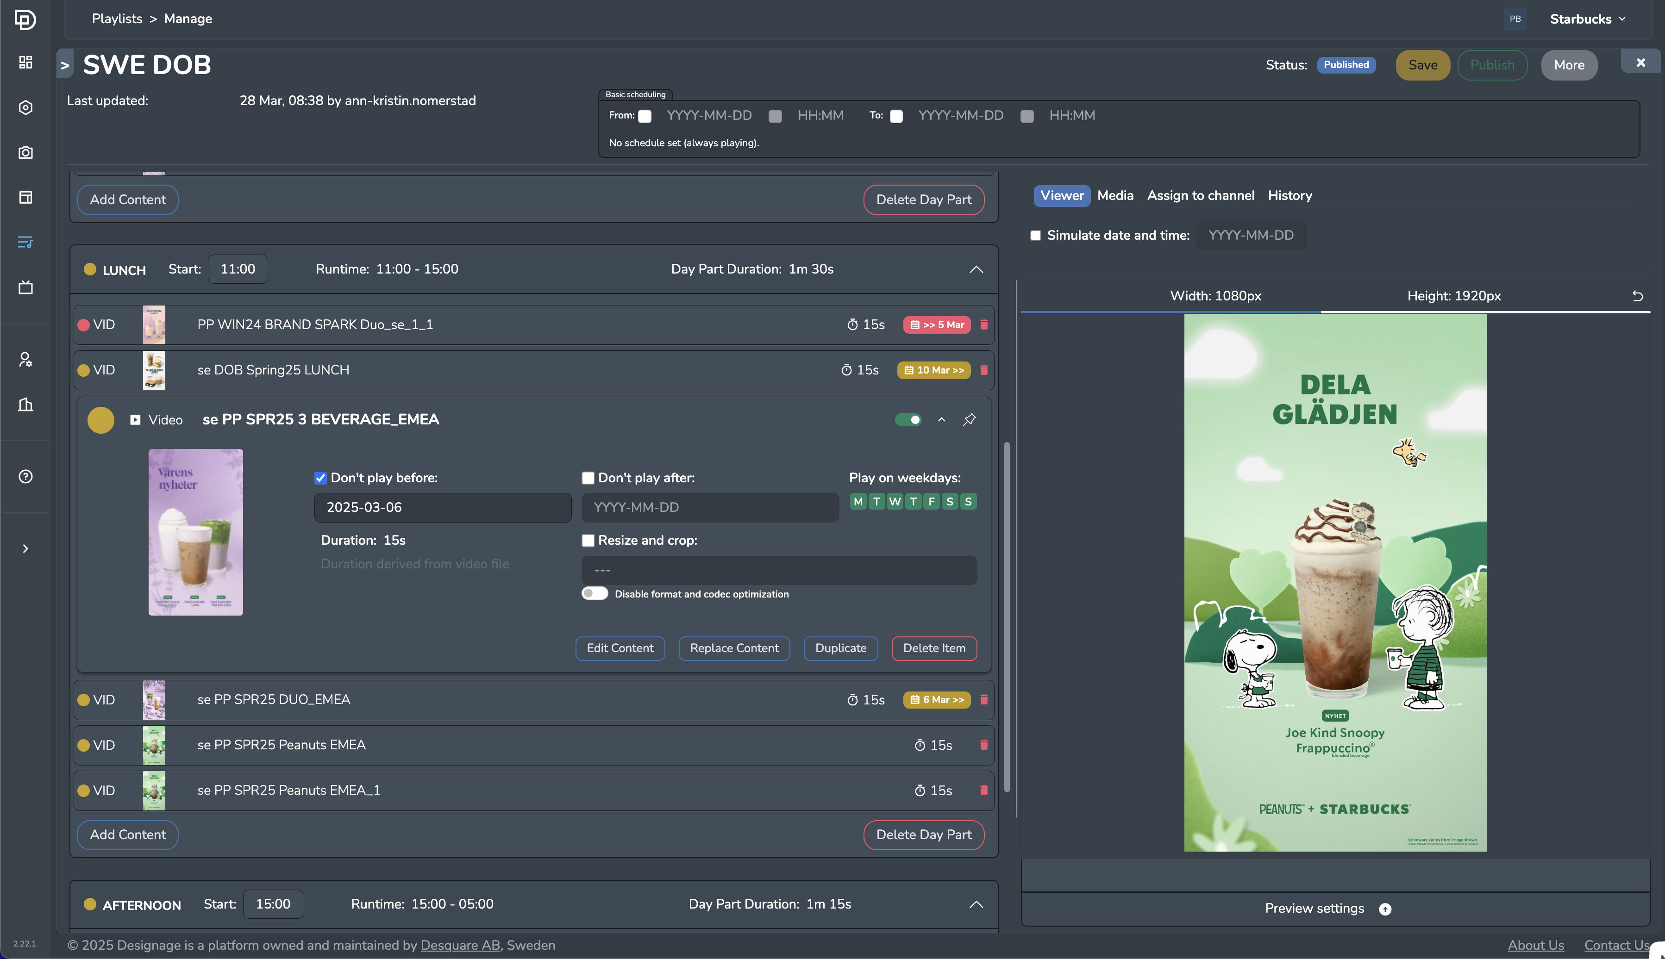Click the PB user avatar
This screenshot has width=1665, height=959.
[1515, 19]
